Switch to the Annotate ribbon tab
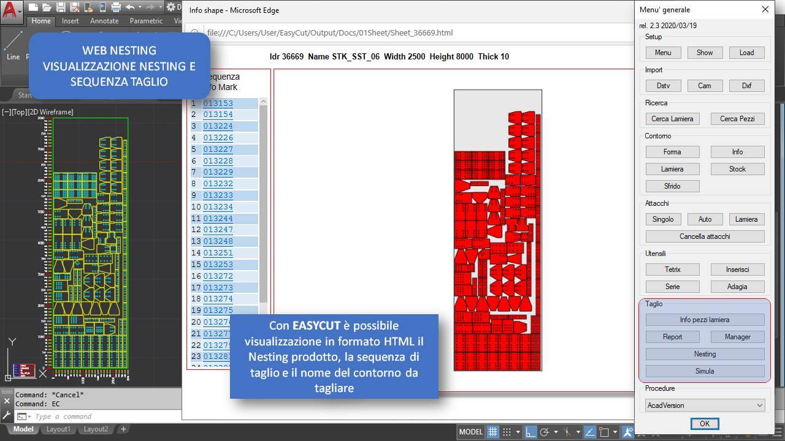 pyautogui.click(x=104, y=21)
